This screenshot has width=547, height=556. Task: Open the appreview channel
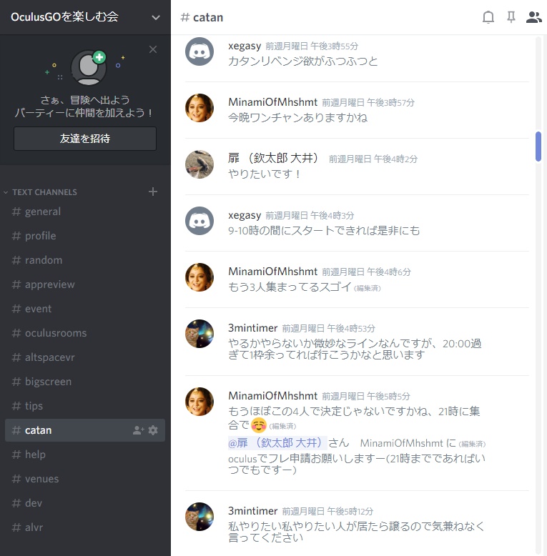pos(85,284)
